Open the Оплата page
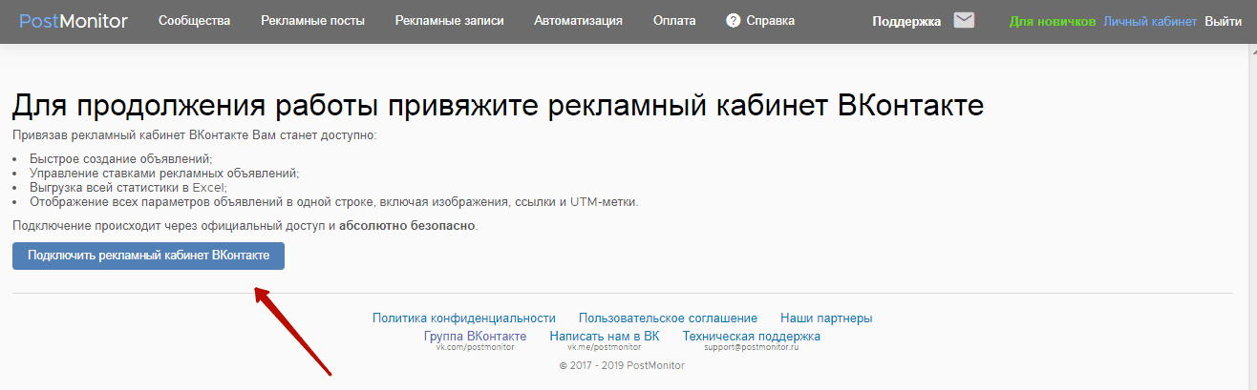The height and width of the screenshot is (390, 1257). (674, 20)
